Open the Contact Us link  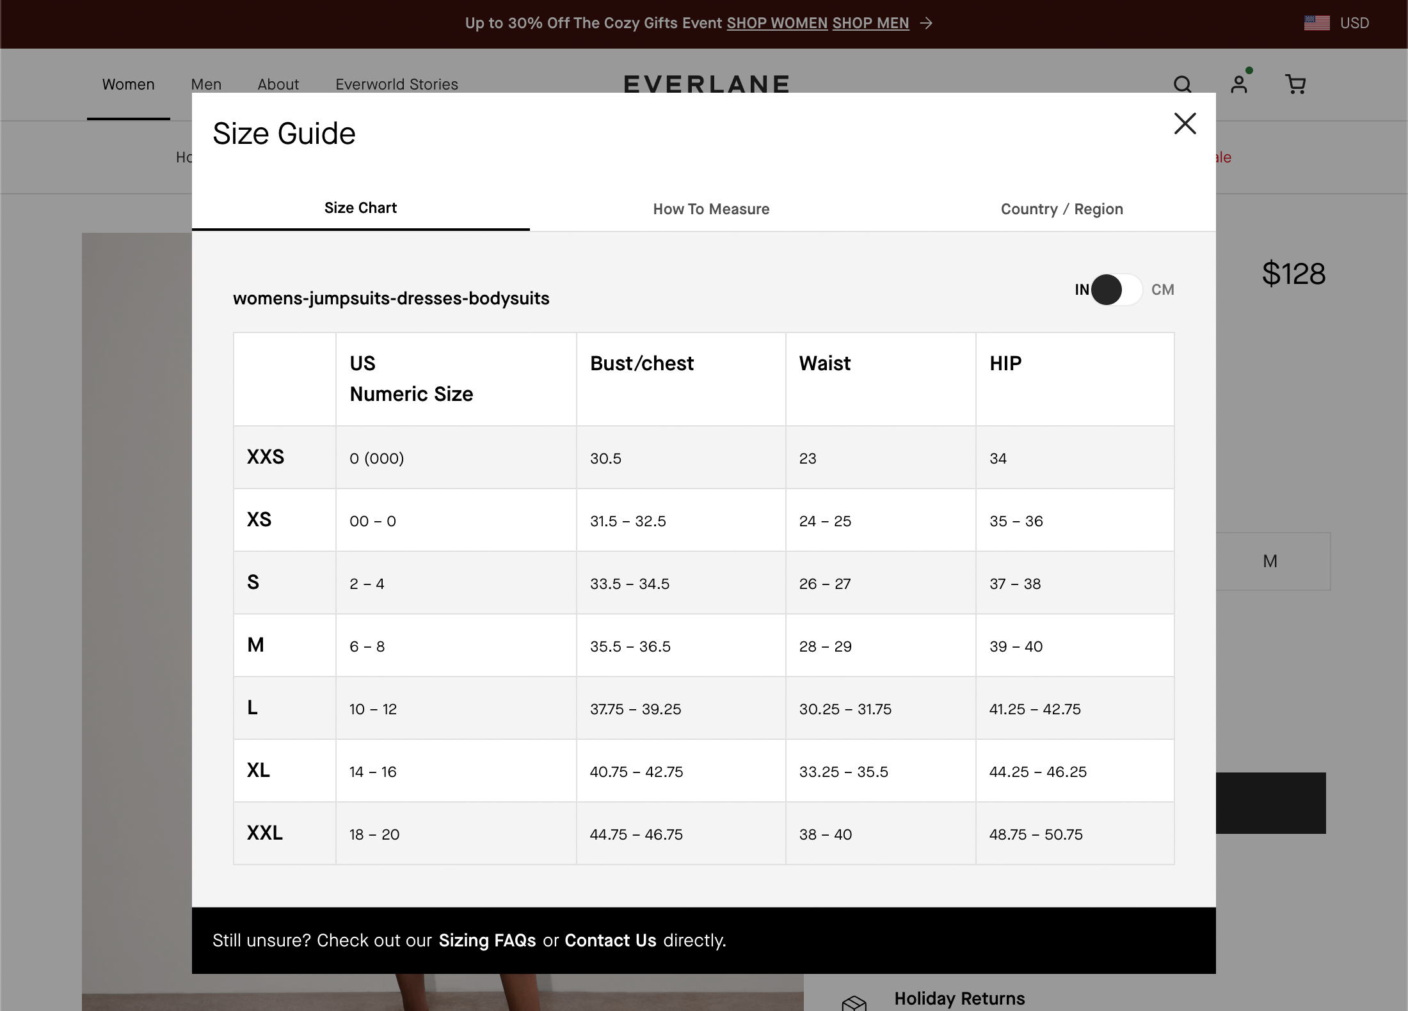pyautogui.click(x=610, y=940)
